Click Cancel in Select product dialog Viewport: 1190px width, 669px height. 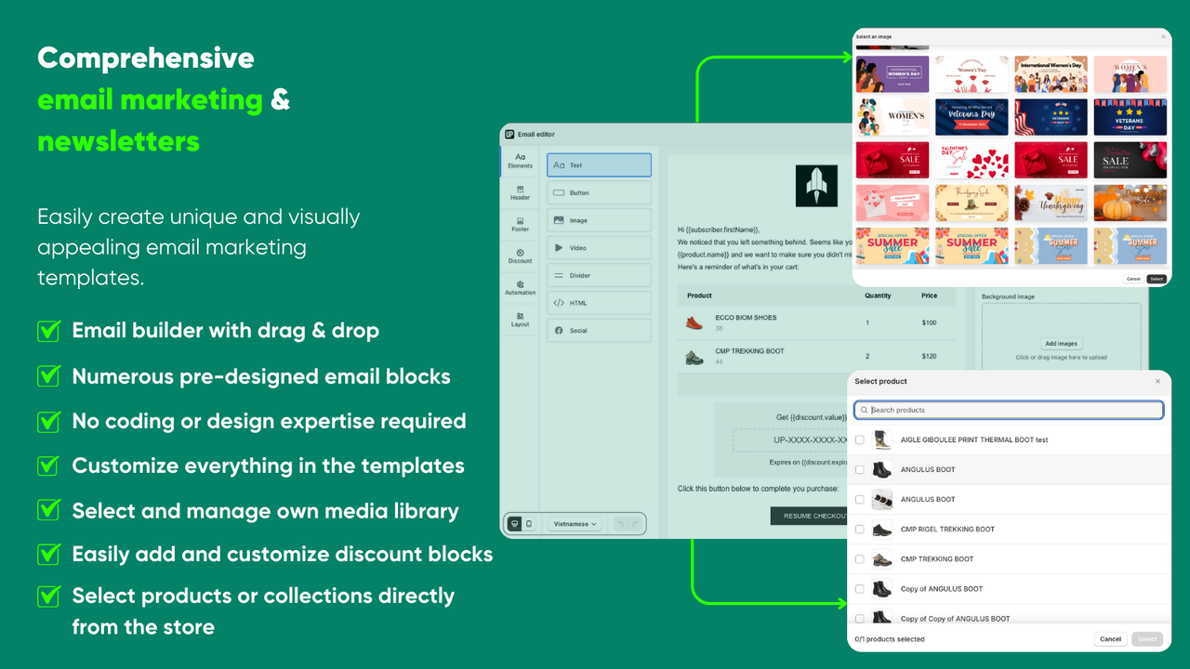tap(1110, 639)
